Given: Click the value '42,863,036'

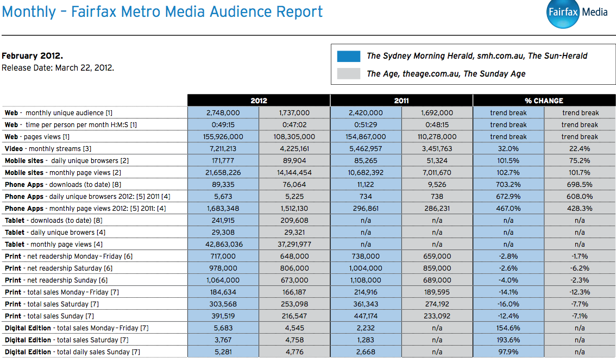Looking at the screenshot, I should [x=224, y=245].
